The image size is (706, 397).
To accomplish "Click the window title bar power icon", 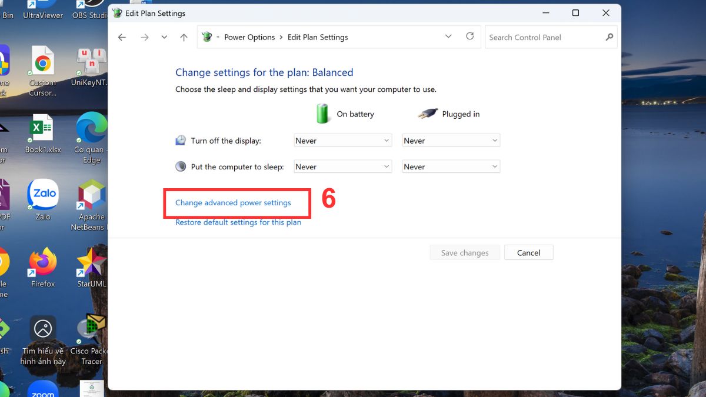I will [117, 13].
